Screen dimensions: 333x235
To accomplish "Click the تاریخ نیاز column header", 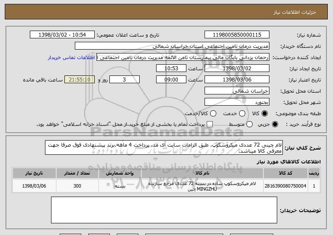I will [34, 173].
